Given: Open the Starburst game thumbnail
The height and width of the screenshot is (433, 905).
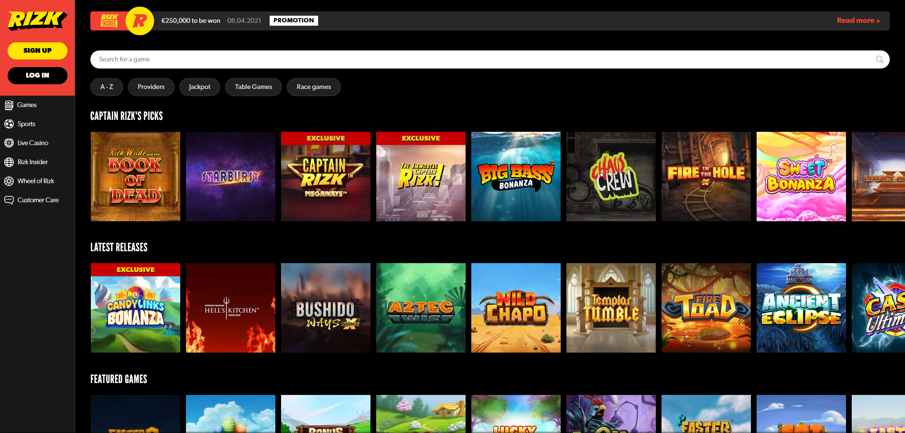Looking at the screenshot, I should (x=231, y=177).
